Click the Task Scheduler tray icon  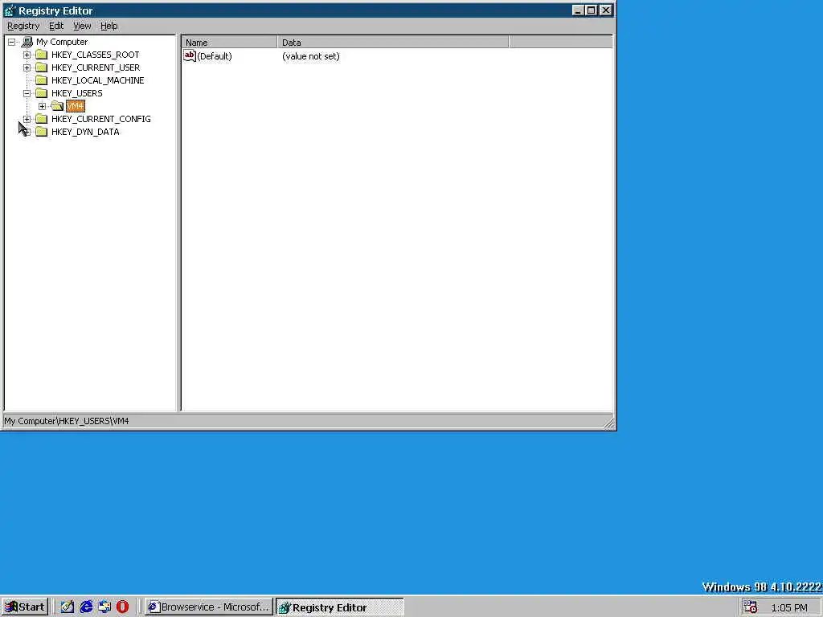click(x=751, y=607)
